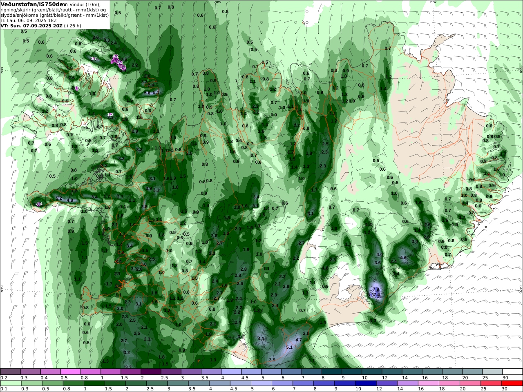Click the VT: Sun. 07.09.2025 20Z valid time
This screenshot has height=392, width=523.
click(x=31, y=25)
